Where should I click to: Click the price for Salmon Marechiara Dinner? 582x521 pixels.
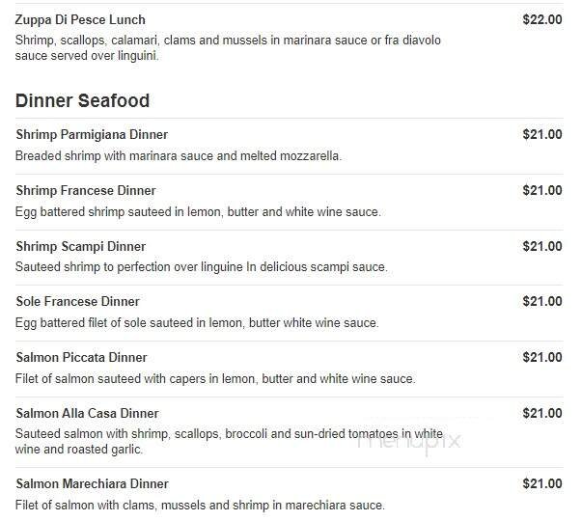click(541, 484)
